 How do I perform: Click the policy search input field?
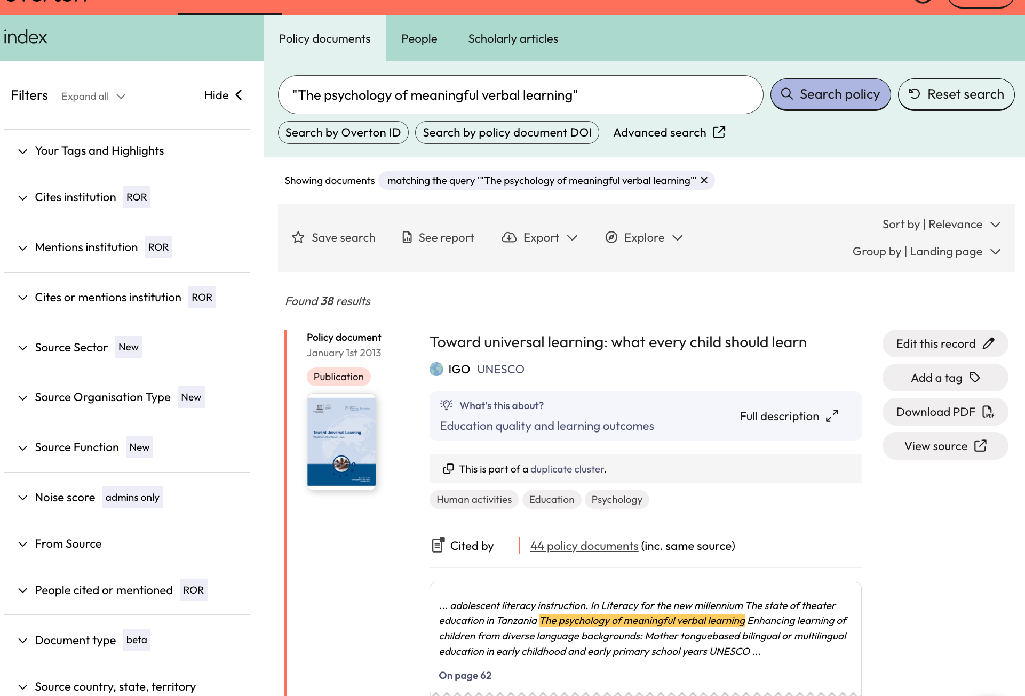point(520,95)
